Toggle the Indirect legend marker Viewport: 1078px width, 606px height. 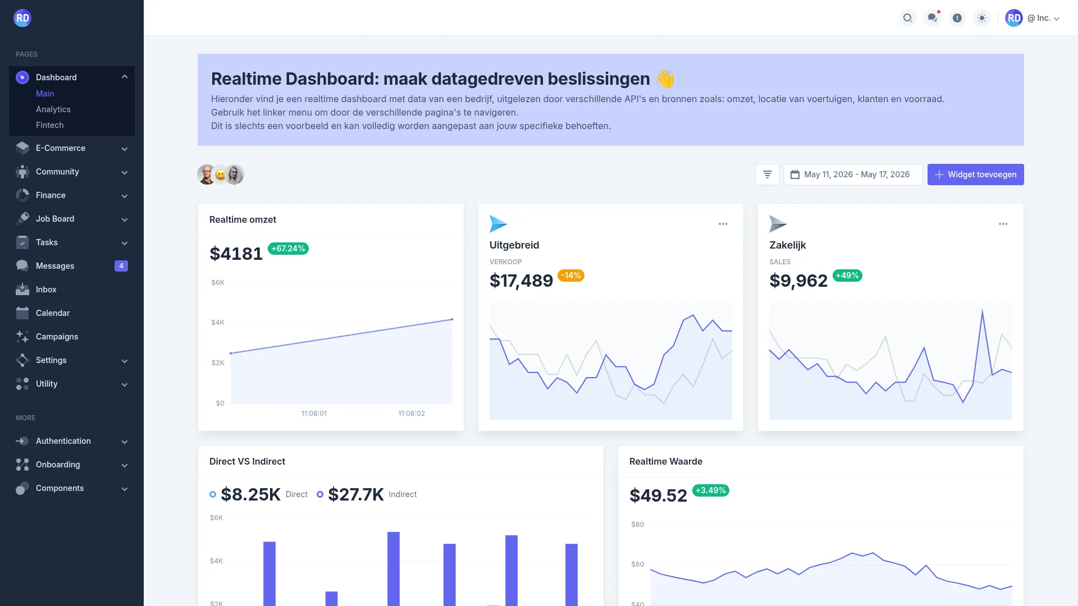[x=320, y=494]
